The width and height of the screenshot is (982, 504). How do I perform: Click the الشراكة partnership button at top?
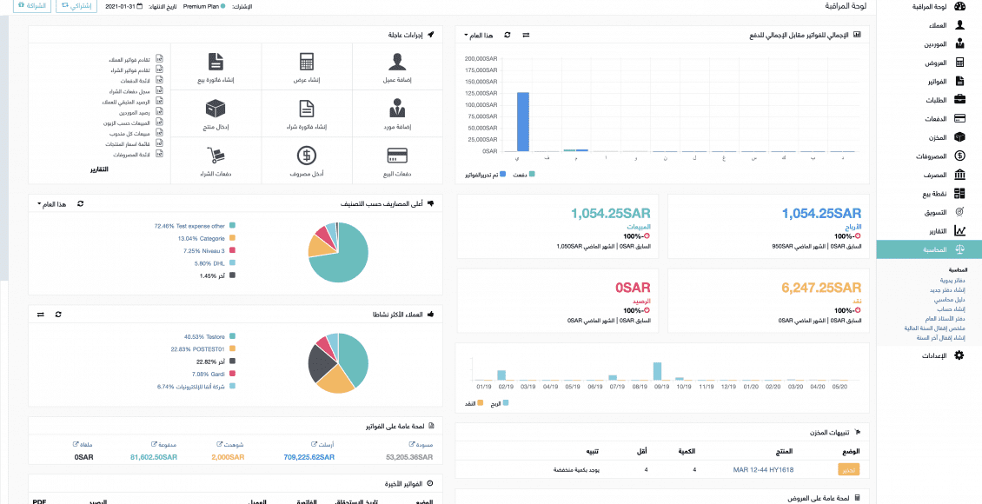click(32, 5)
